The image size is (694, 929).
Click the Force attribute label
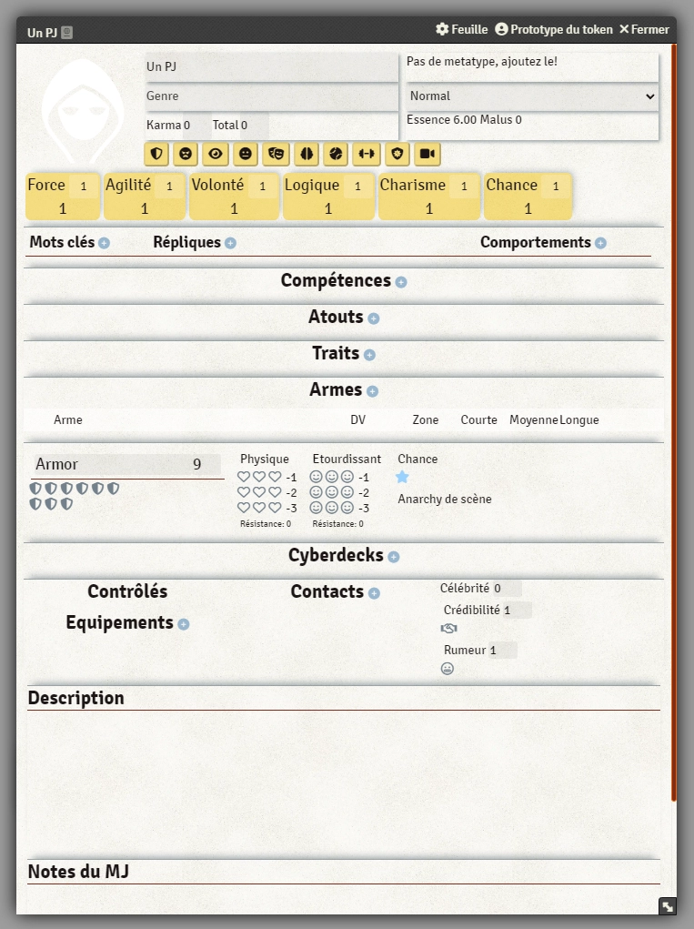[x=46, y=185]
